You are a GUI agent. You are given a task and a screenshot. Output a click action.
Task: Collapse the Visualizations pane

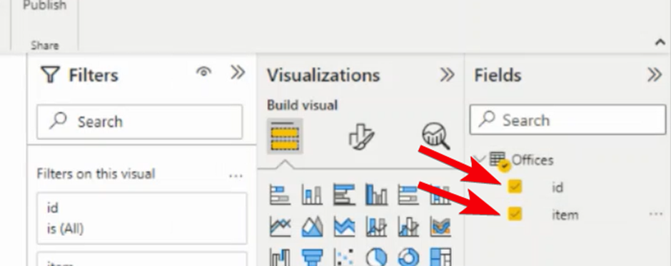(447, 76)
